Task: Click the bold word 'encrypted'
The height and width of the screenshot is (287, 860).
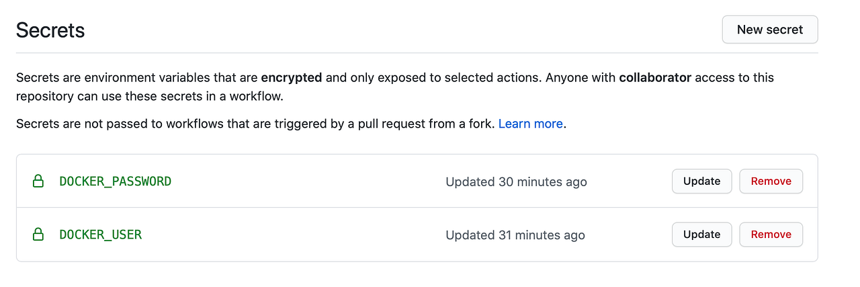Action: (292, 77)
